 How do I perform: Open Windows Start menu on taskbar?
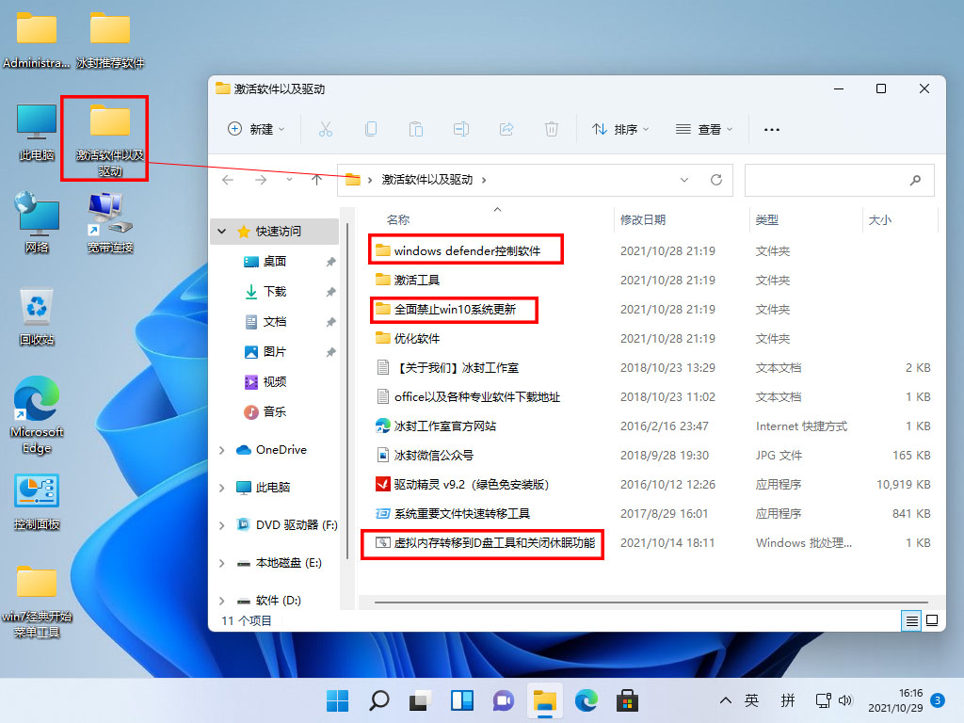(337, 700)
